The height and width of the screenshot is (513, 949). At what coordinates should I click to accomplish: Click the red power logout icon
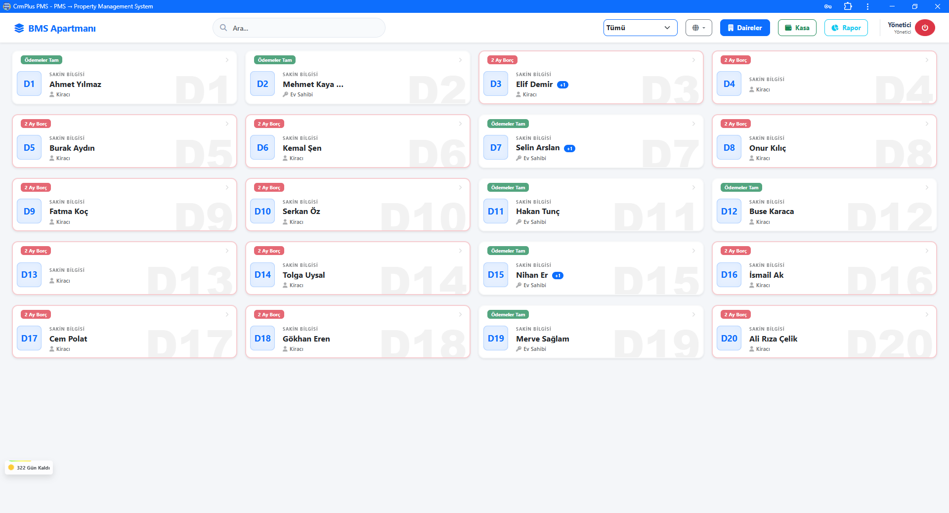[924, 28]
